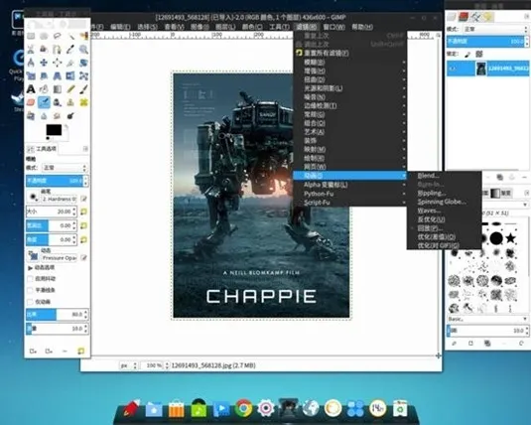Open the brush preview selector in Tool Options
Screen dimensions: 531x425
(x=34, y=197)
